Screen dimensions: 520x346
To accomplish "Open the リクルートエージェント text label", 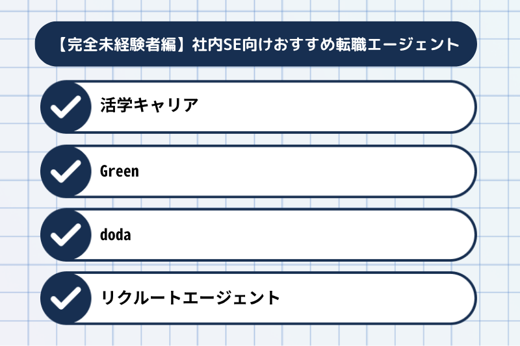I will pyautogui.click(x=190, y=298).
